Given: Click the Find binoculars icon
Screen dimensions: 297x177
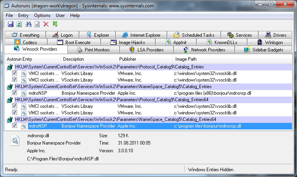Looking at the screenshot, I should coord(28,24).
